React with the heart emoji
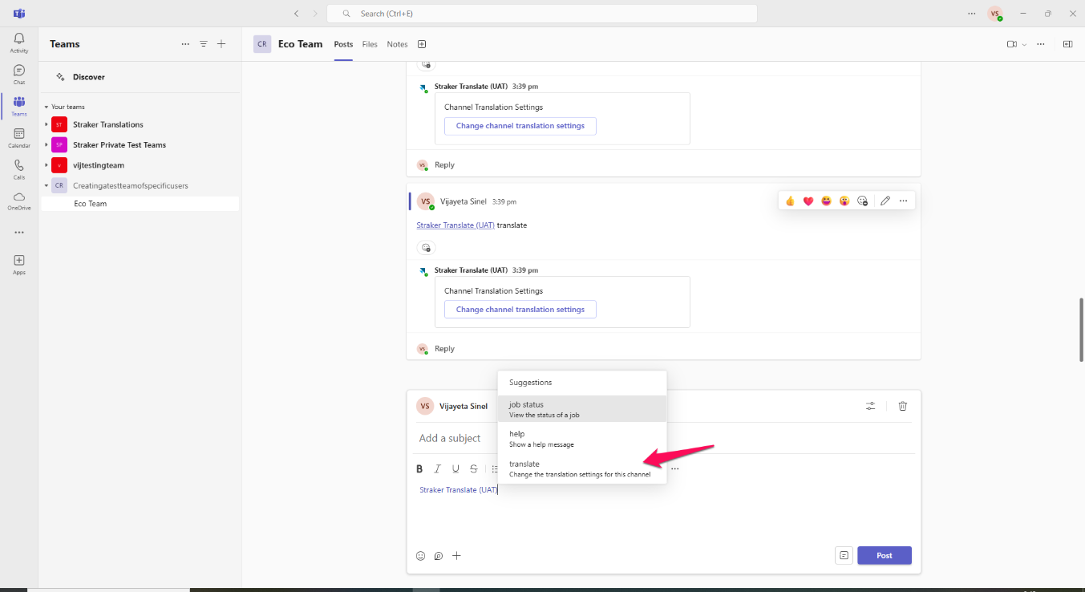The image size is (1085, 592). tap(808, 201)
